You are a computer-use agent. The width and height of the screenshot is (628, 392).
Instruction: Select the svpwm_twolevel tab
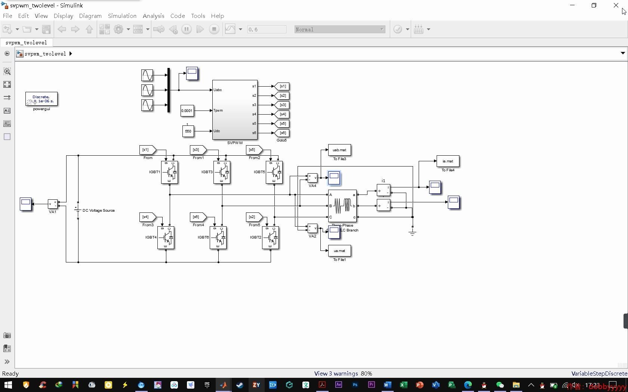click(26, 43)
